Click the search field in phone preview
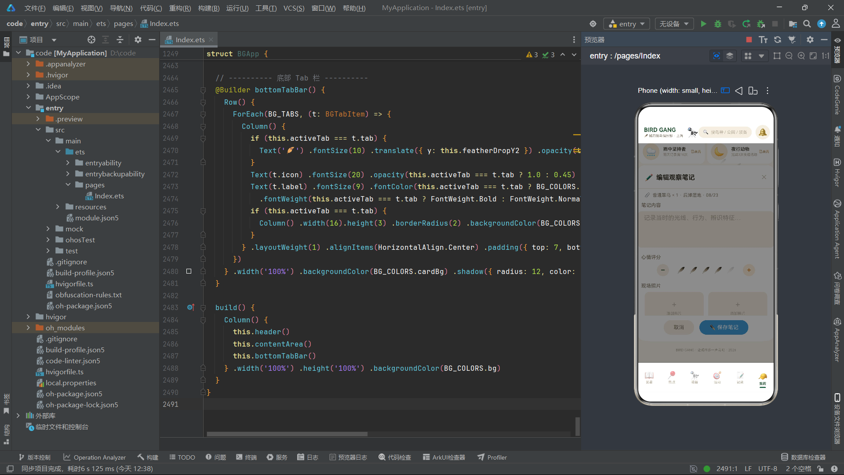Image resolution: width=844 pixels, height=475 pixels. click(726, 132)
